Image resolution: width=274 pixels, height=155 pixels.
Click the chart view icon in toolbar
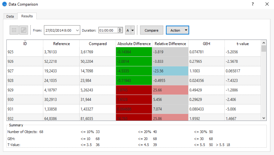click(24, 30)
